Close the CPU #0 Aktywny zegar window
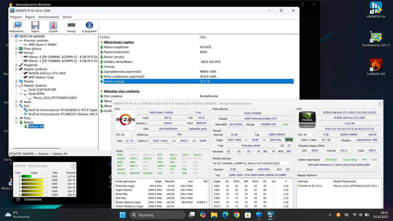 [x=73, y=166]
